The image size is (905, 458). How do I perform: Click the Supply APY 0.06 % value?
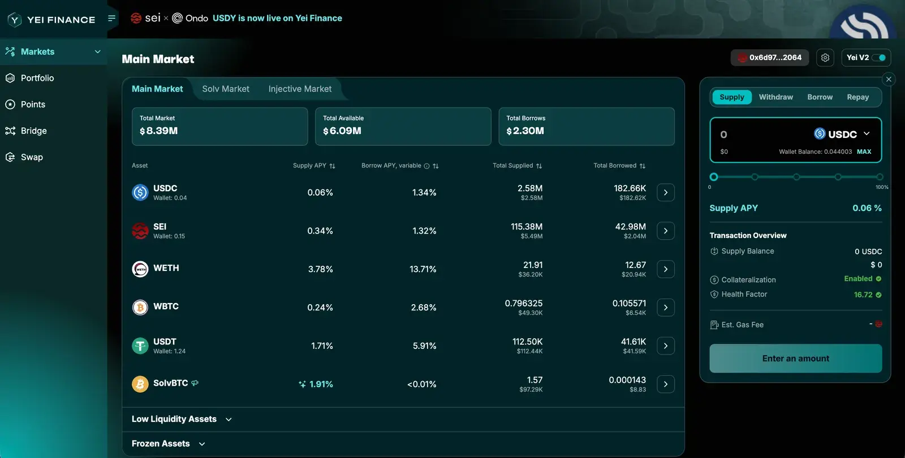tap(867, 208)
